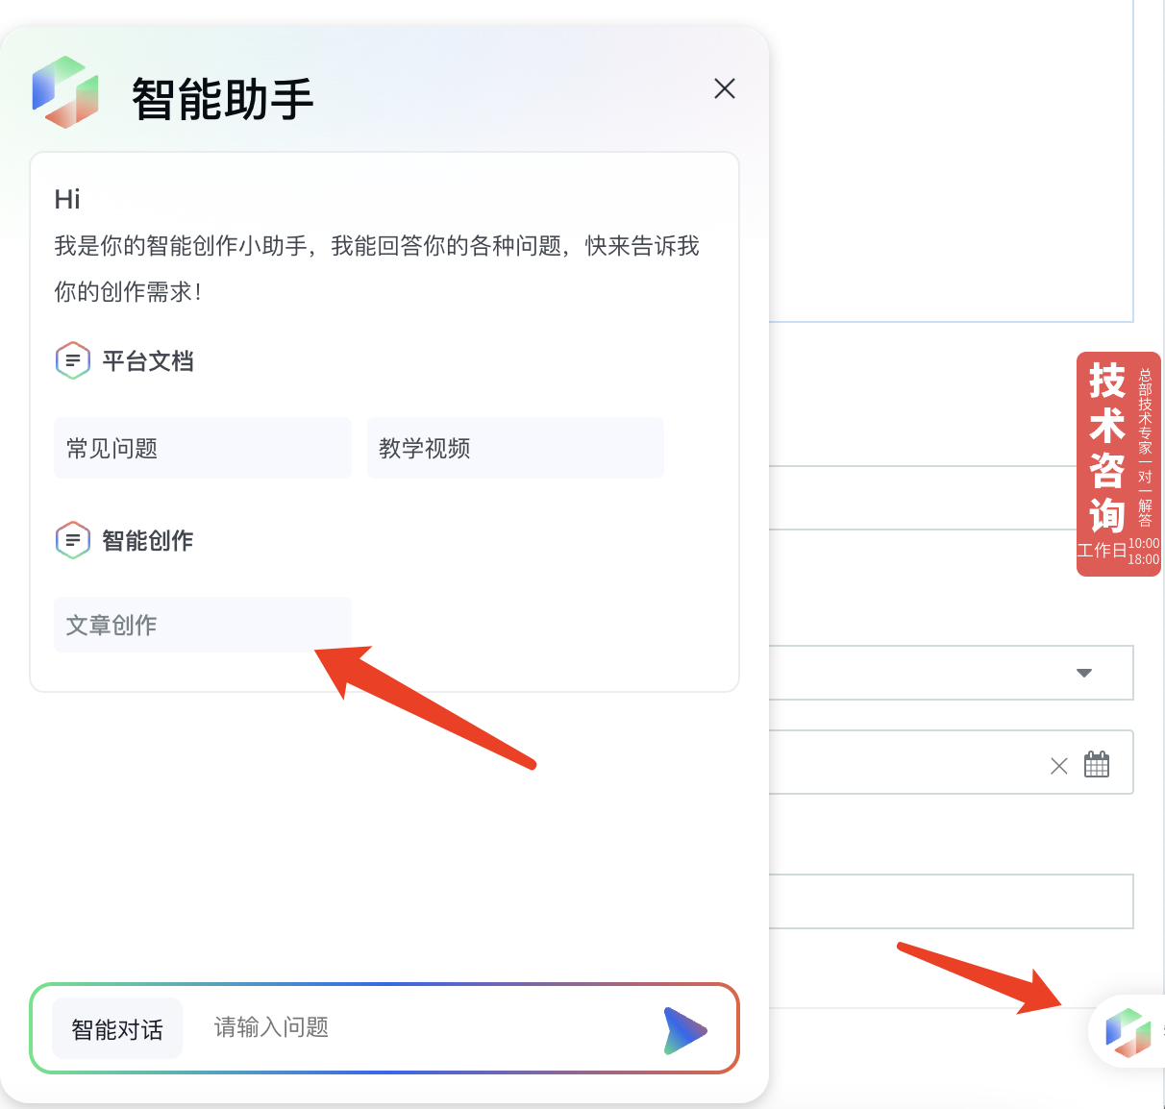Click the 智能助手 logo in panel header
This screenshot has height=1109, width=1165.
point(65,92)
